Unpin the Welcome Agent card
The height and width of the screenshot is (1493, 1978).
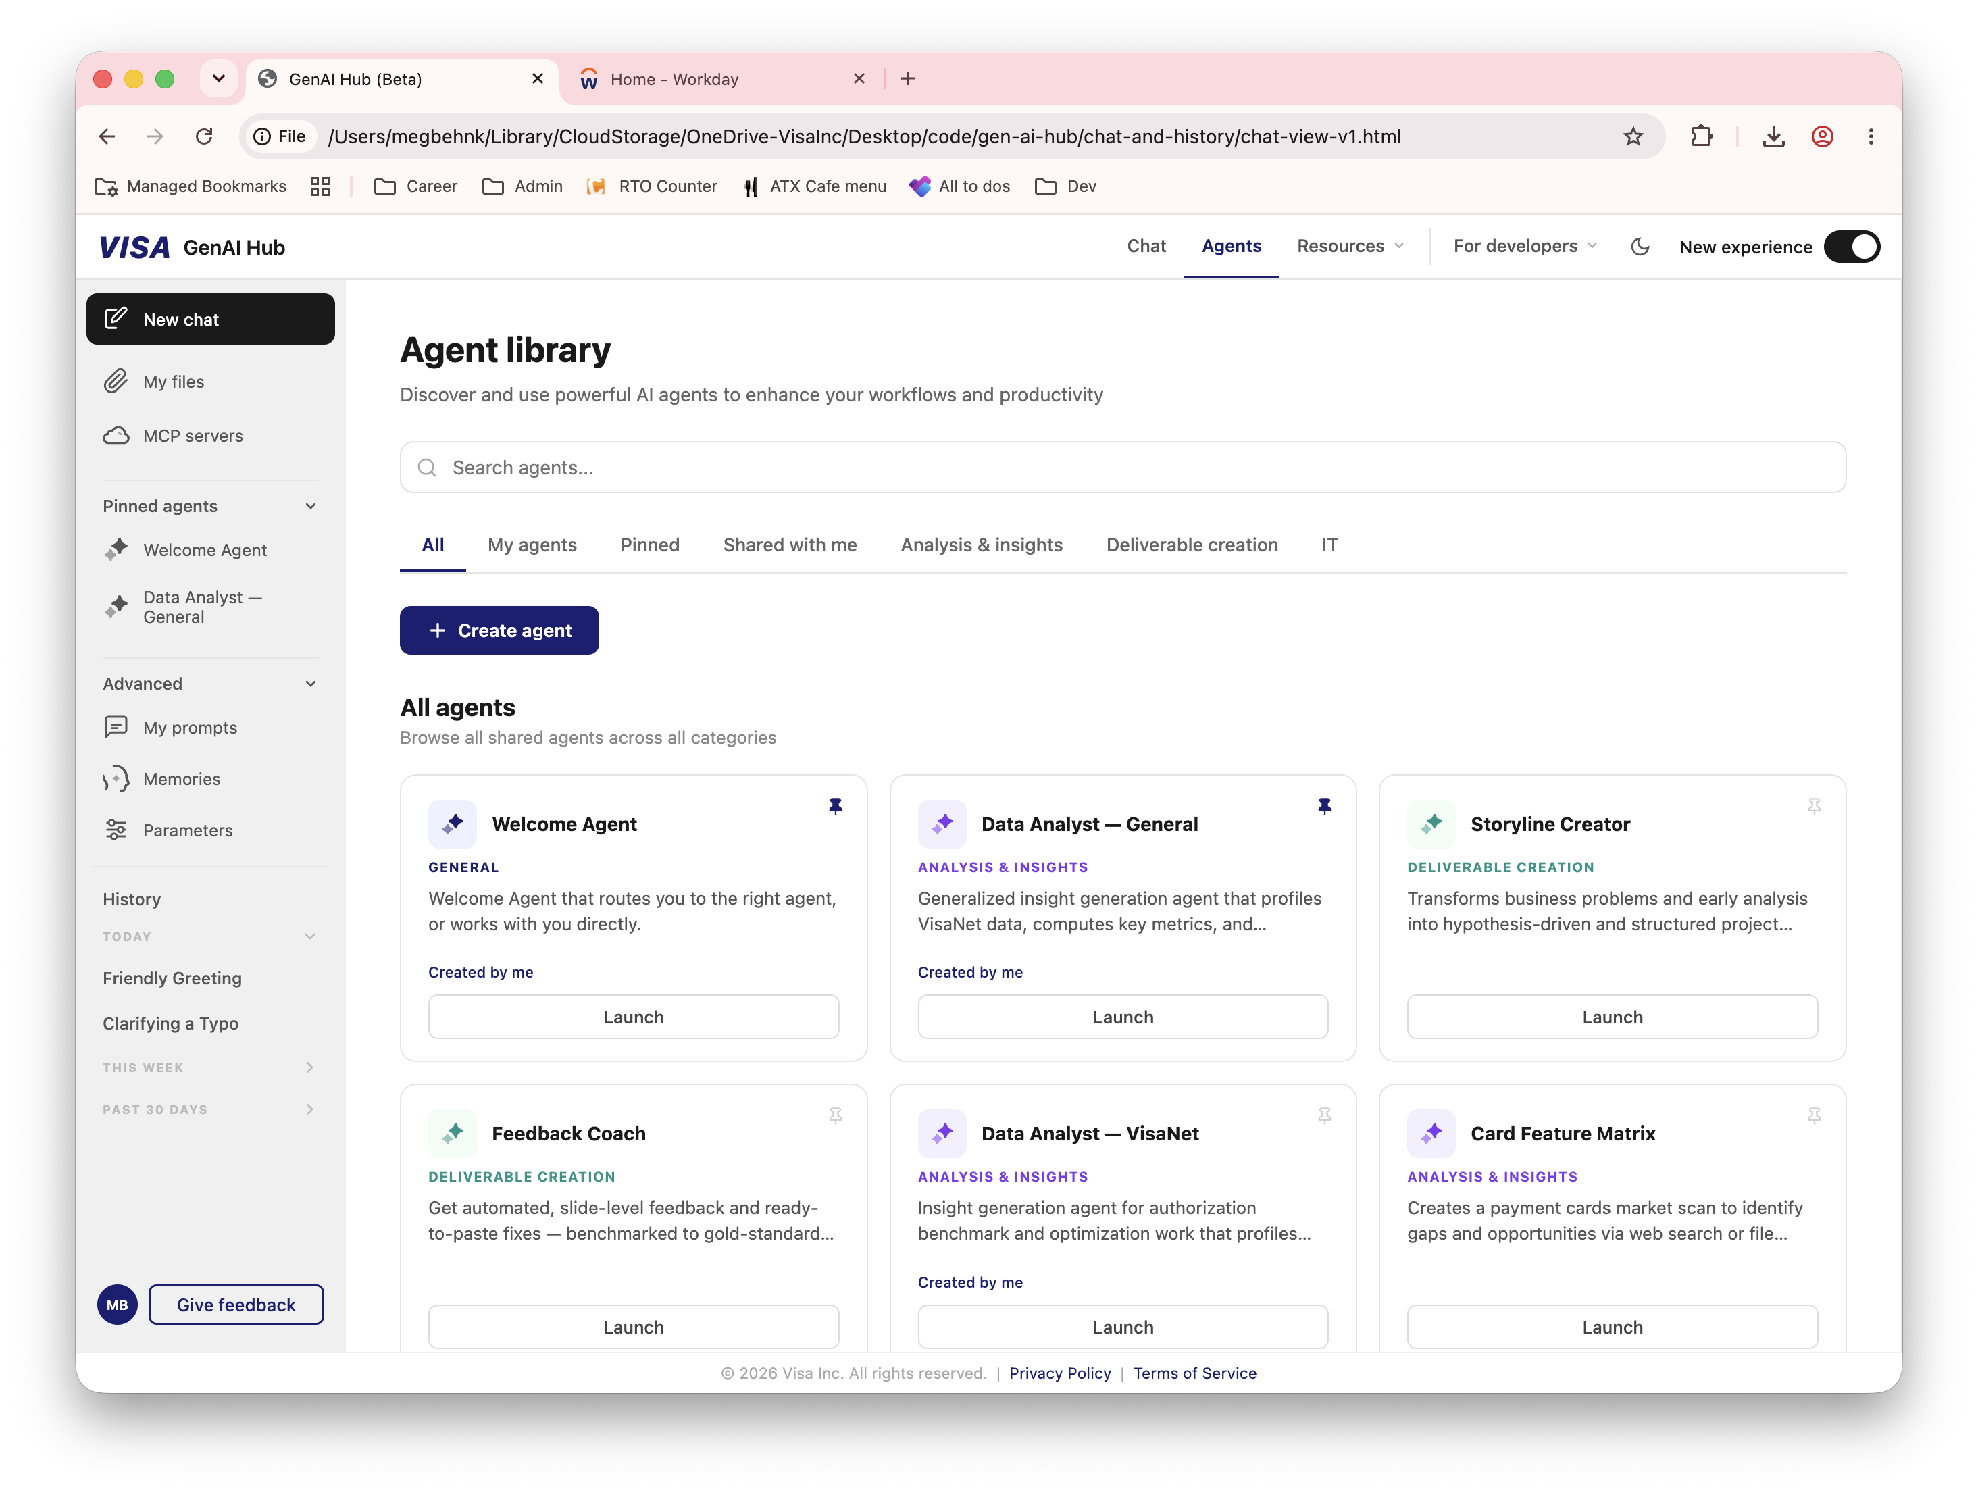click(x=835, y=807)
